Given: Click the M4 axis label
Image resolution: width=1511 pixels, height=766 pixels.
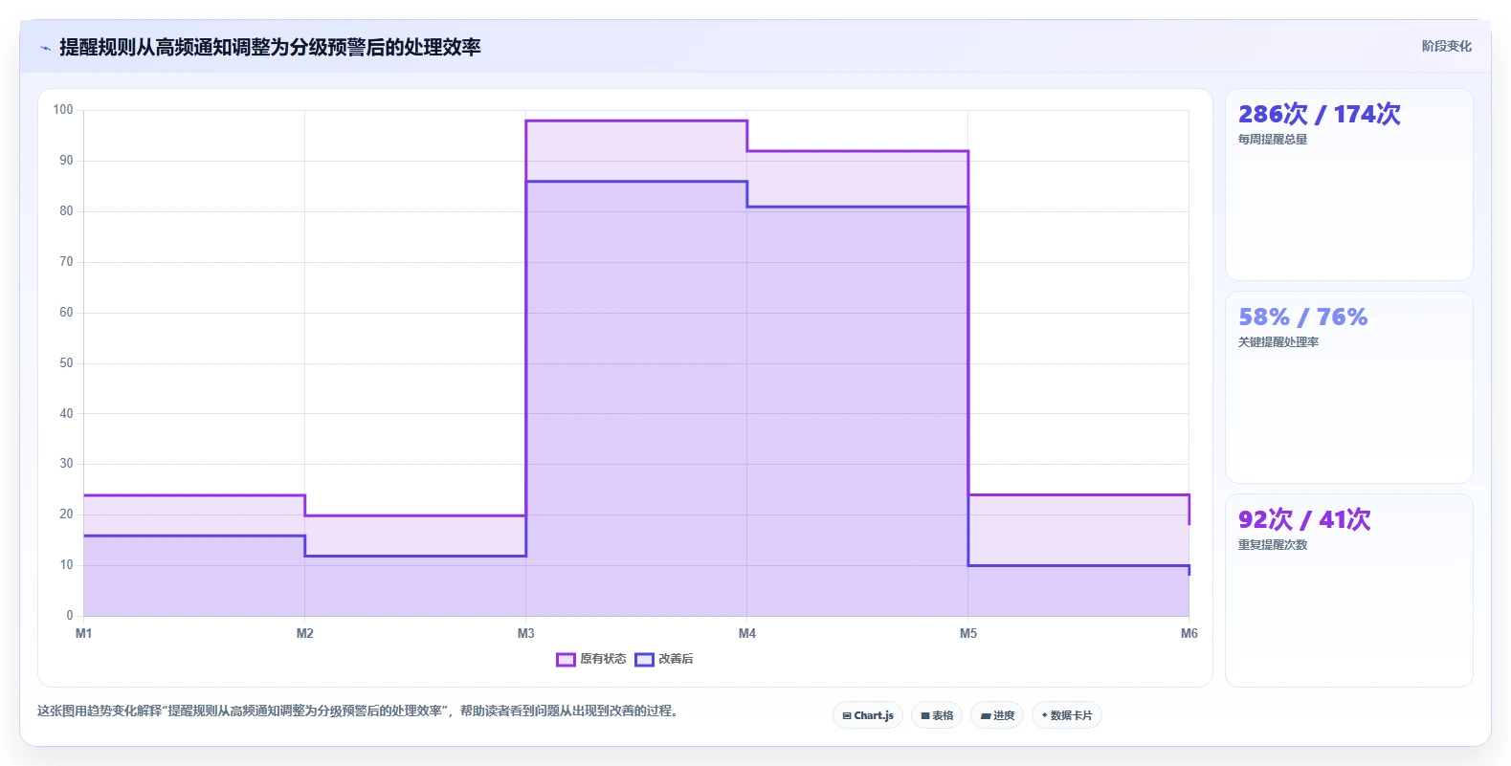Looking at the screenshot, I should (x=746, y=633).
